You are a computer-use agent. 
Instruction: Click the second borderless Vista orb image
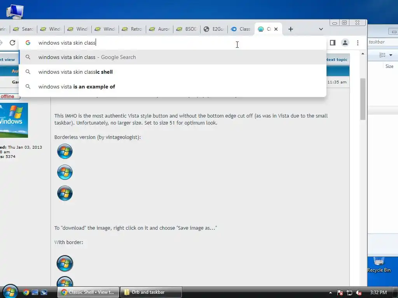coord(65,172)
